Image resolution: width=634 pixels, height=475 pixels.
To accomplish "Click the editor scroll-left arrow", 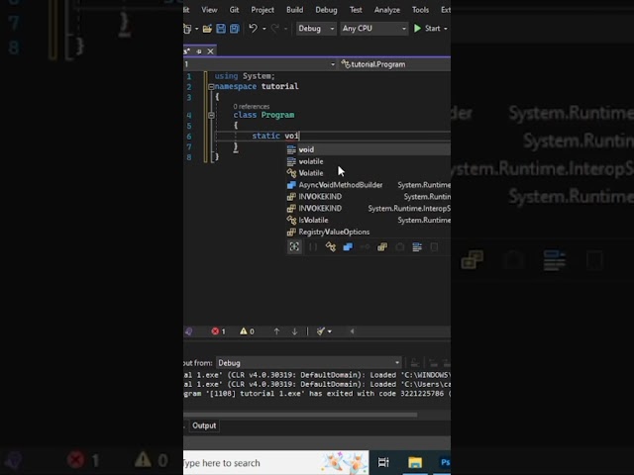I will (352, 332).
